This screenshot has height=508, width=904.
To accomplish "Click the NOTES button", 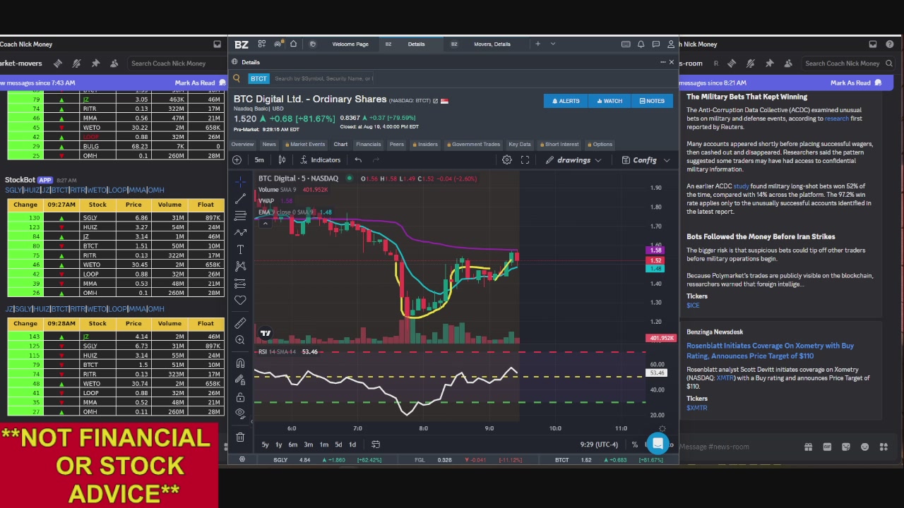I will (652, 101).
